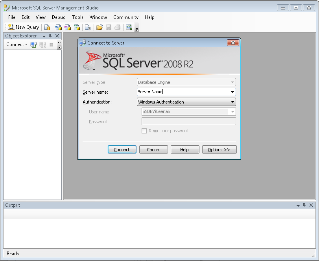Click the Options >> button

[x=219, y=150]
